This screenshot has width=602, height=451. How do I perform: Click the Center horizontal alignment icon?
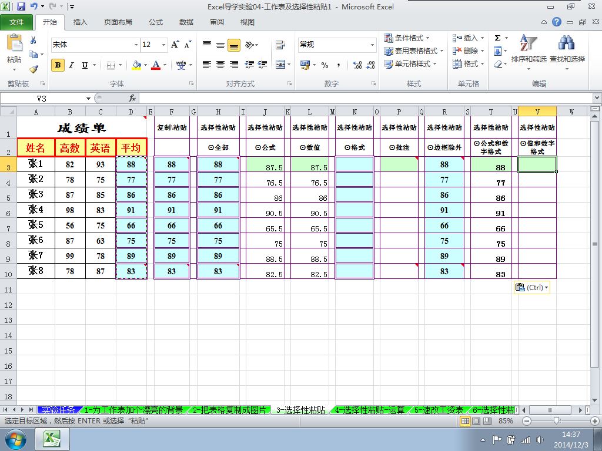coord(220,65)
